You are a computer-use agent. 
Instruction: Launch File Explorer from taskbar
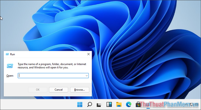pyautogui.click(x=119, y=104)
